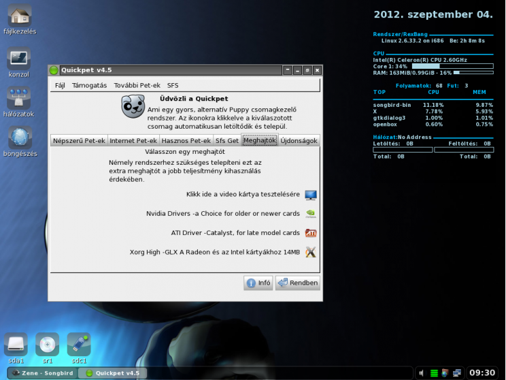Open the sda1 drive icon

tap(16, 344)
